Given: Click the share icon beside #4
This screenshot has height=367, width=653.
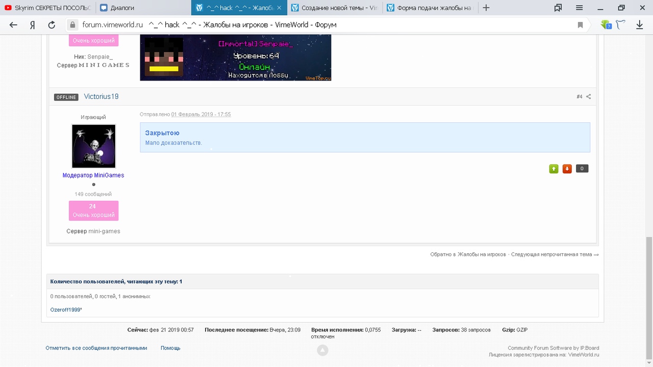Looking at the screenshot, I should point(588,97).
